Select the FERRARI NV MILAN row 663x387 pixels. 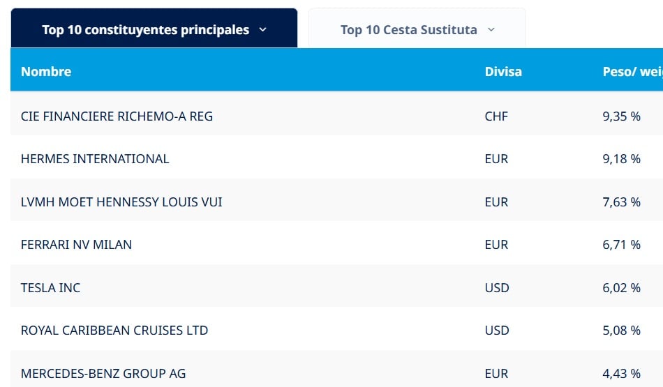(x=76, y=244)
